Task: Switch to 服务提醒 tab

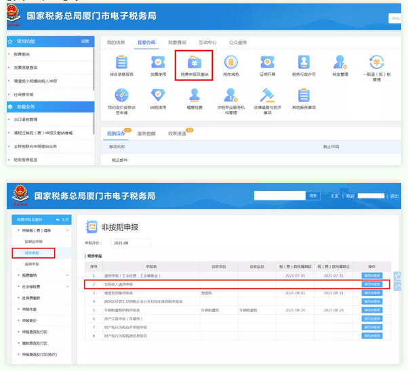Action: 147,133
